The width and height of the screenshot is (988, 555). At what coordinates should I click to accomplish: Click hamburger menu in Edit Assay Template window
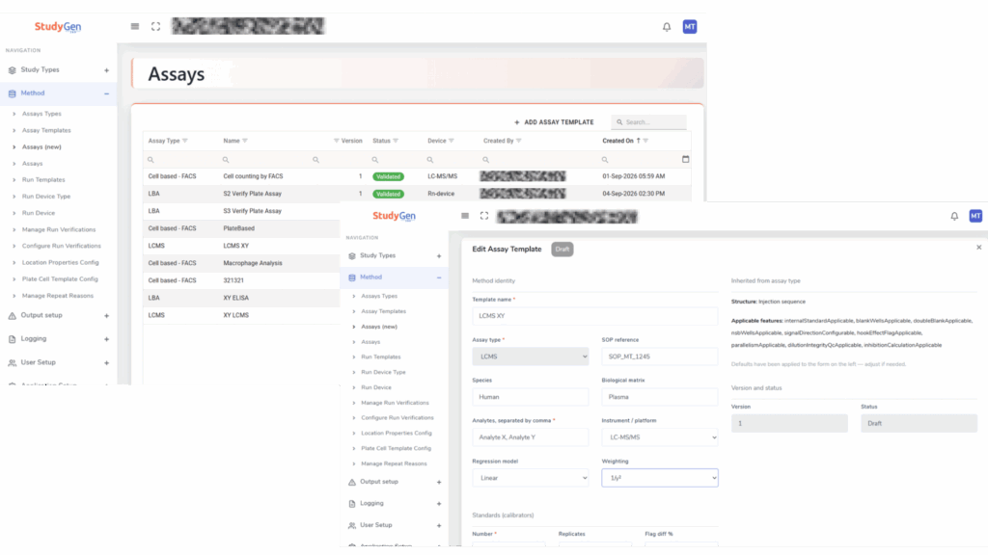point(465,216)
